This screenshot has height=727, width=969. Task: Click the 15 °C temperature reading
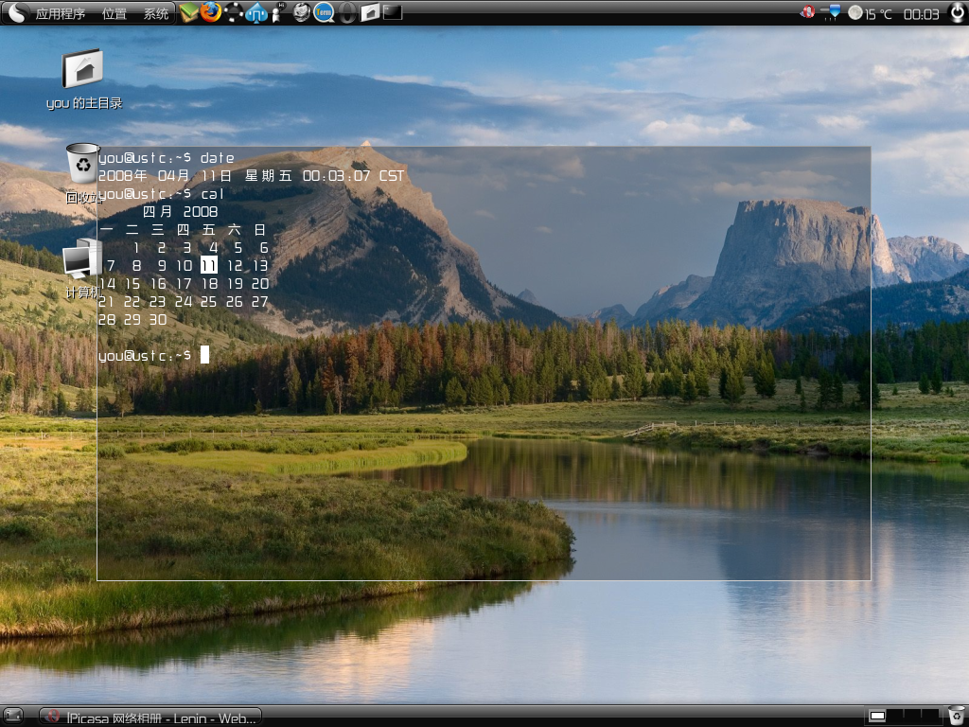tap(878, 14)
